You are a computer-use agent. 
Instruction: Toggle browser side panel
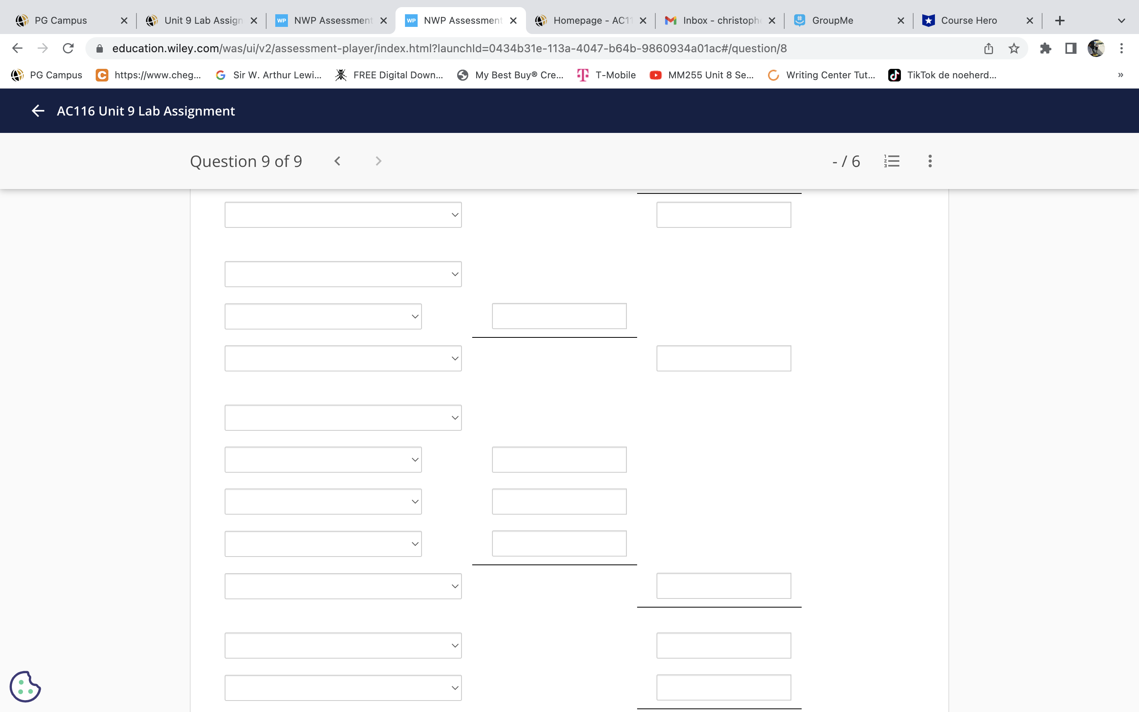[x=1071, y=49]
